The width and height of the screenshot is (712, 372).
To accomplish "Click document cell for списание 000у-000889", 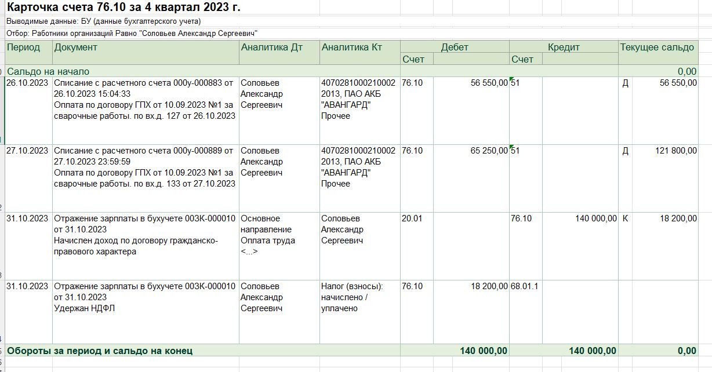I will click(145, 167).
